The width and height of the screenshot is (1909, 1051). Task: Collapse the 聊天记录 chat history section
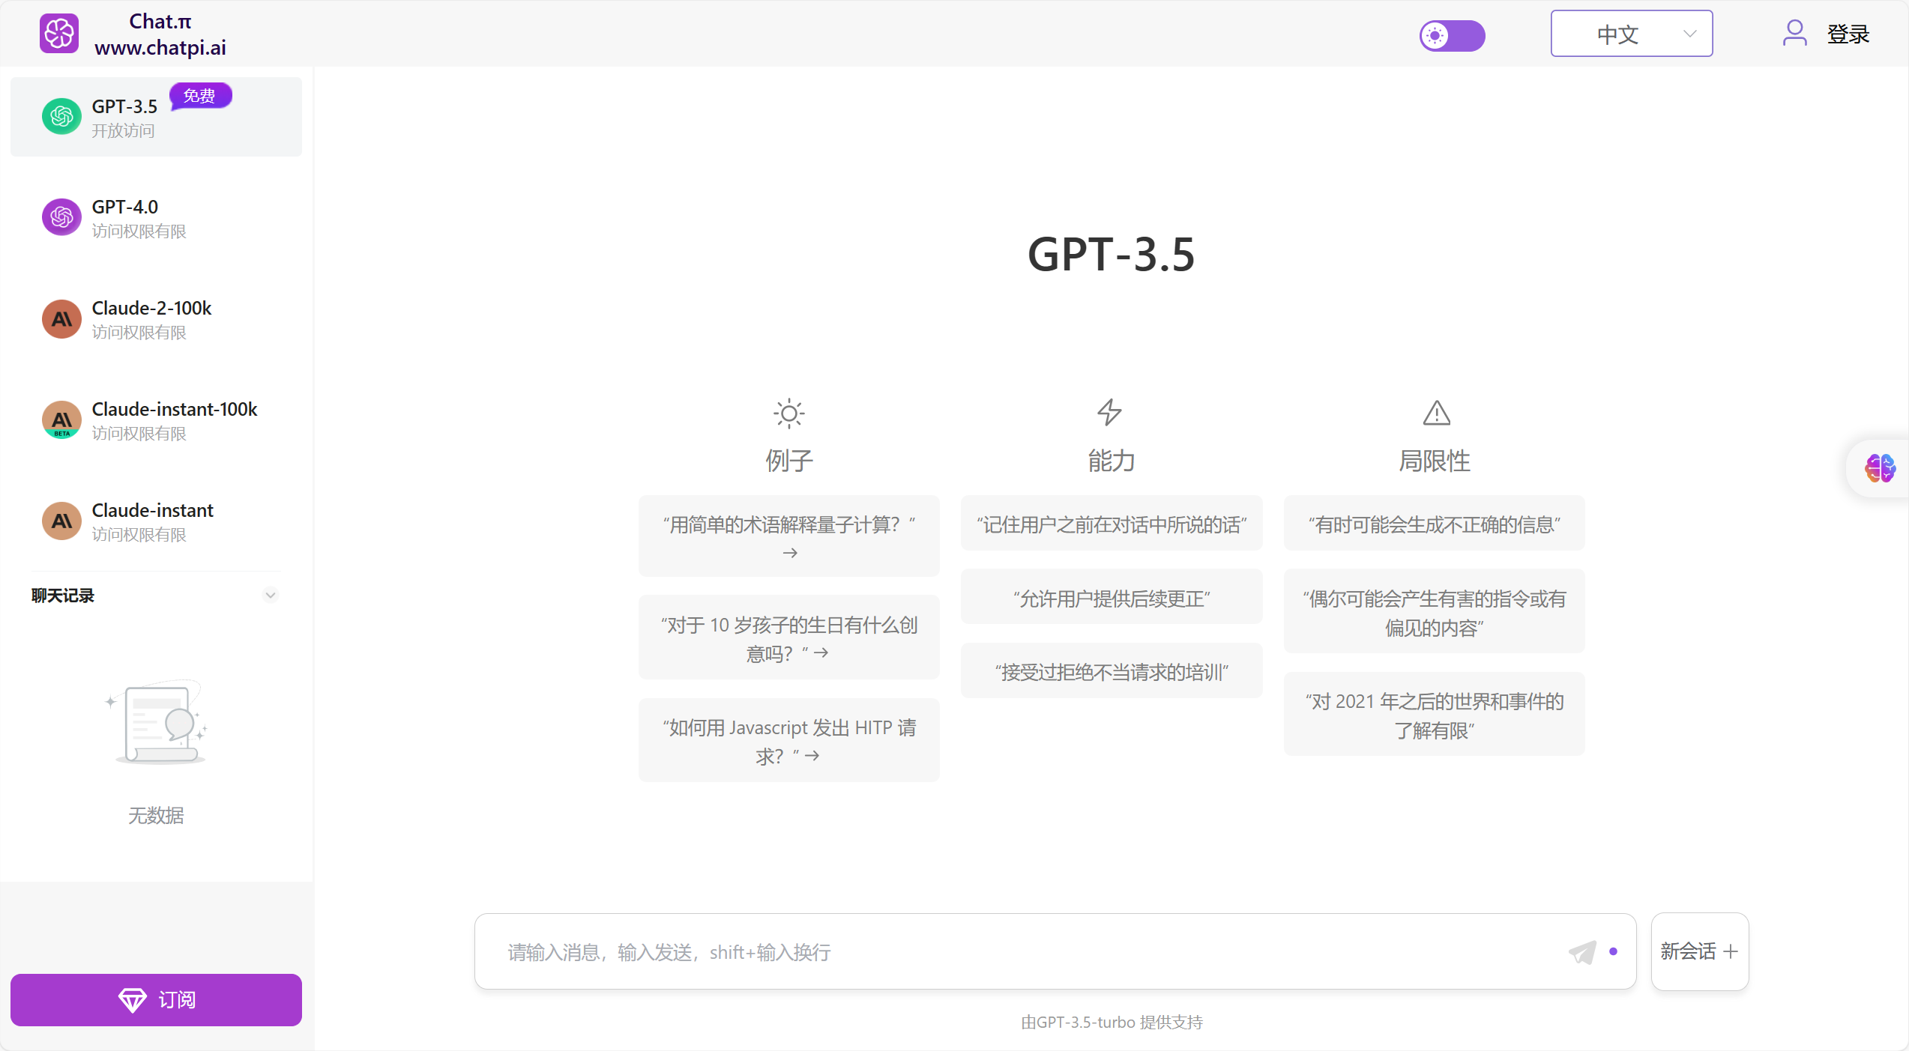[x=271, y=596]
